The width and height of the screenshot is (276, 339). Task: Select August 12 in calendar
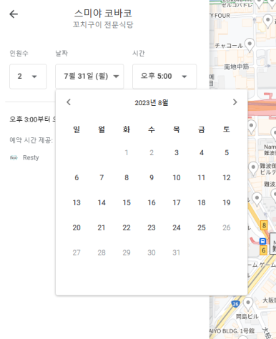[x=227, y=177]
